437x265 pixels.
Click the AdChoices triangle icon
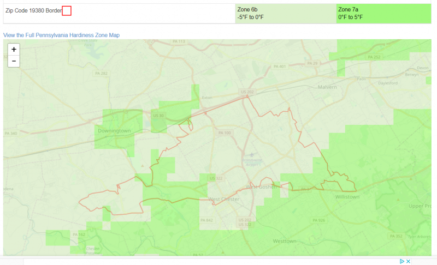(402, 261)
